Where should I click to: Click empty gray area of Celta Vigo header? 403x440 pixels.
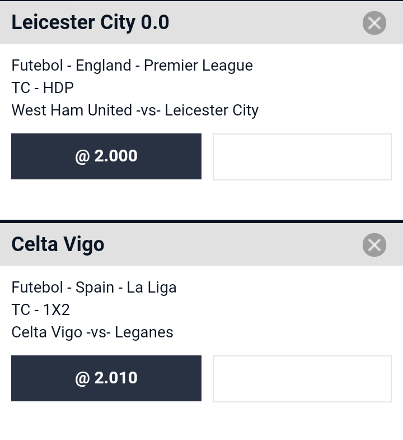233,244
